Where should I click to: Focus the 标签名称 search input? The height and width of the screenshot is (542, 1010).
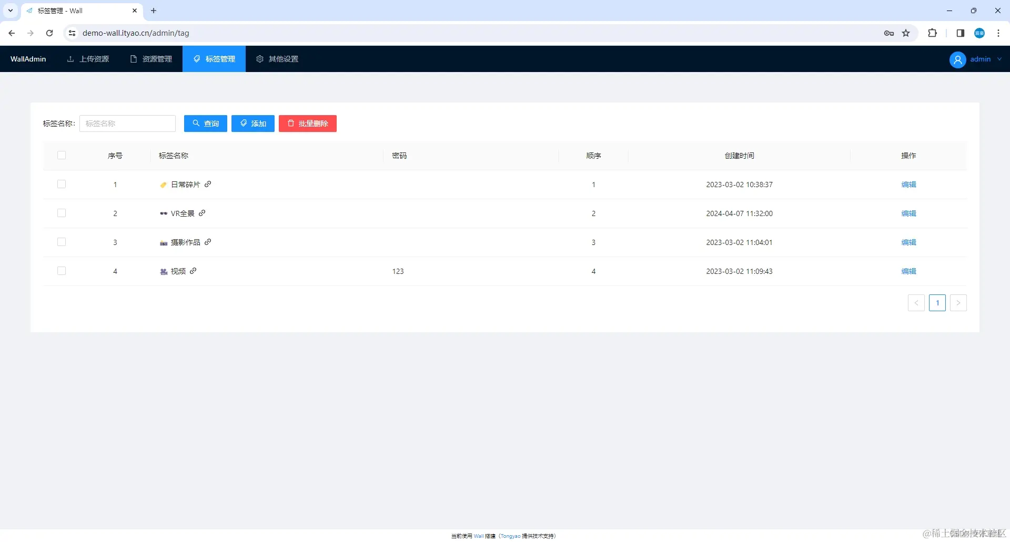pyautogui.click(x=127, y=124)
